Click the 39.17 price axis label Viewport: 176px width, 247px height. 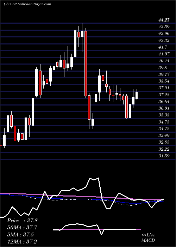coord(164,74)
